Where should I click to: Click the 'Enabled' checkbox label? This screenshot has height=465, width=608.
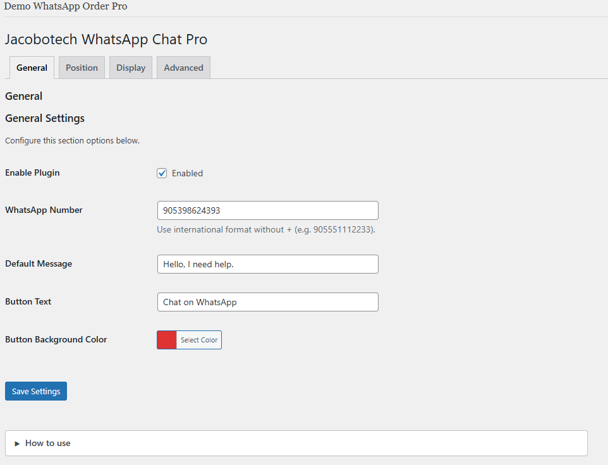(187, 173)
